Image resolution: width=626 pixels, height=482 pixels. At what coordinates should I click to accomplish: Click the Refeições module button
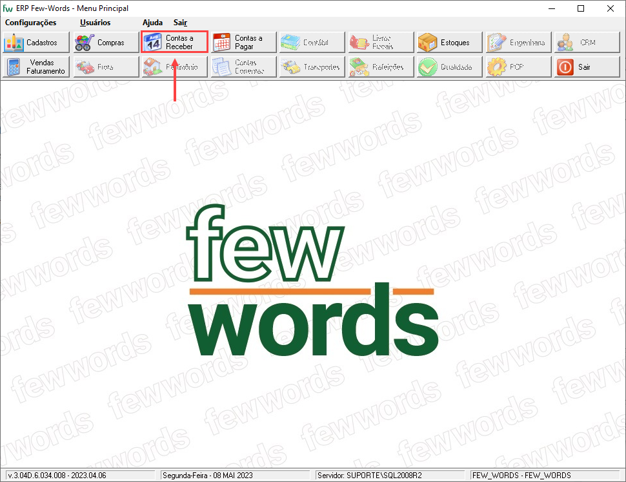pos(381,67)
